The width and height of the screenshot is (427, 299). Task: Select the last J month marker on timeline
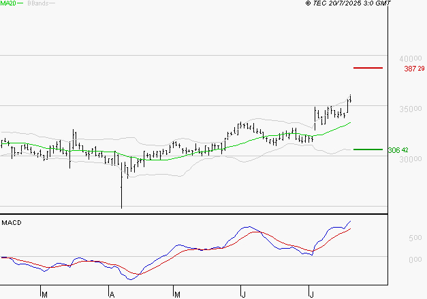pyautogui.click(x=311, y=294)
